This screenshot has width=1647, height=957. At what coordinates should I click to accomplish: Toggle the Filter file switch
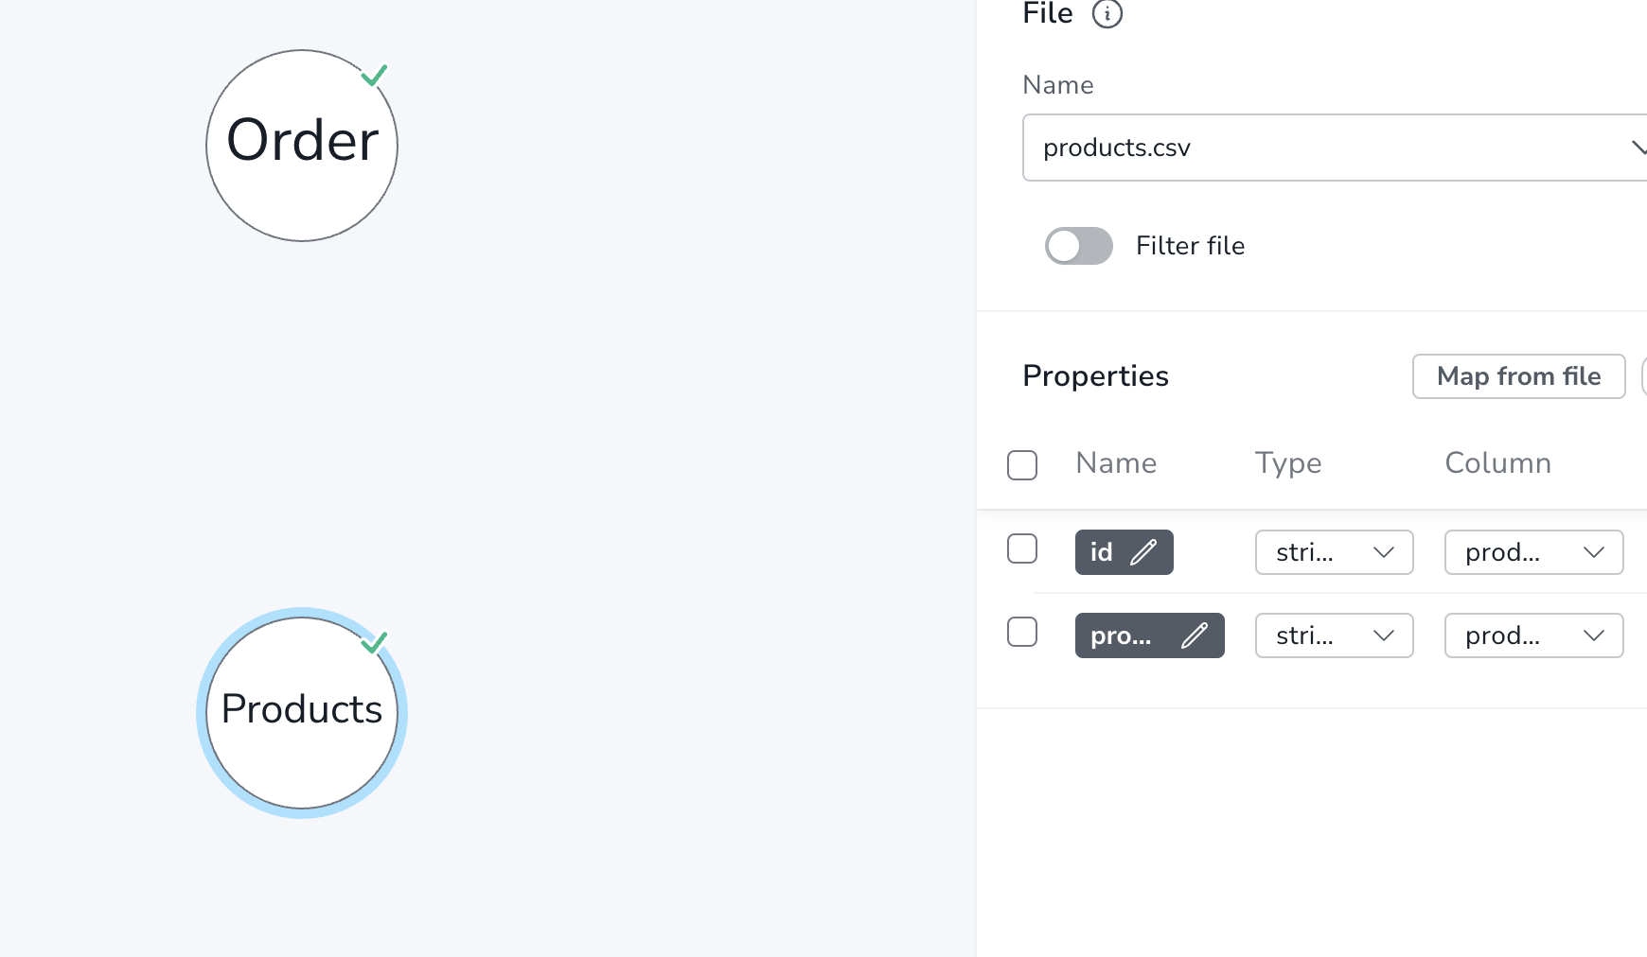(1079, 246)
